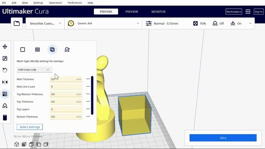Switch to 3D view cube icon
The width and height of the screenshot is (265, 149).
click(17, 144)
